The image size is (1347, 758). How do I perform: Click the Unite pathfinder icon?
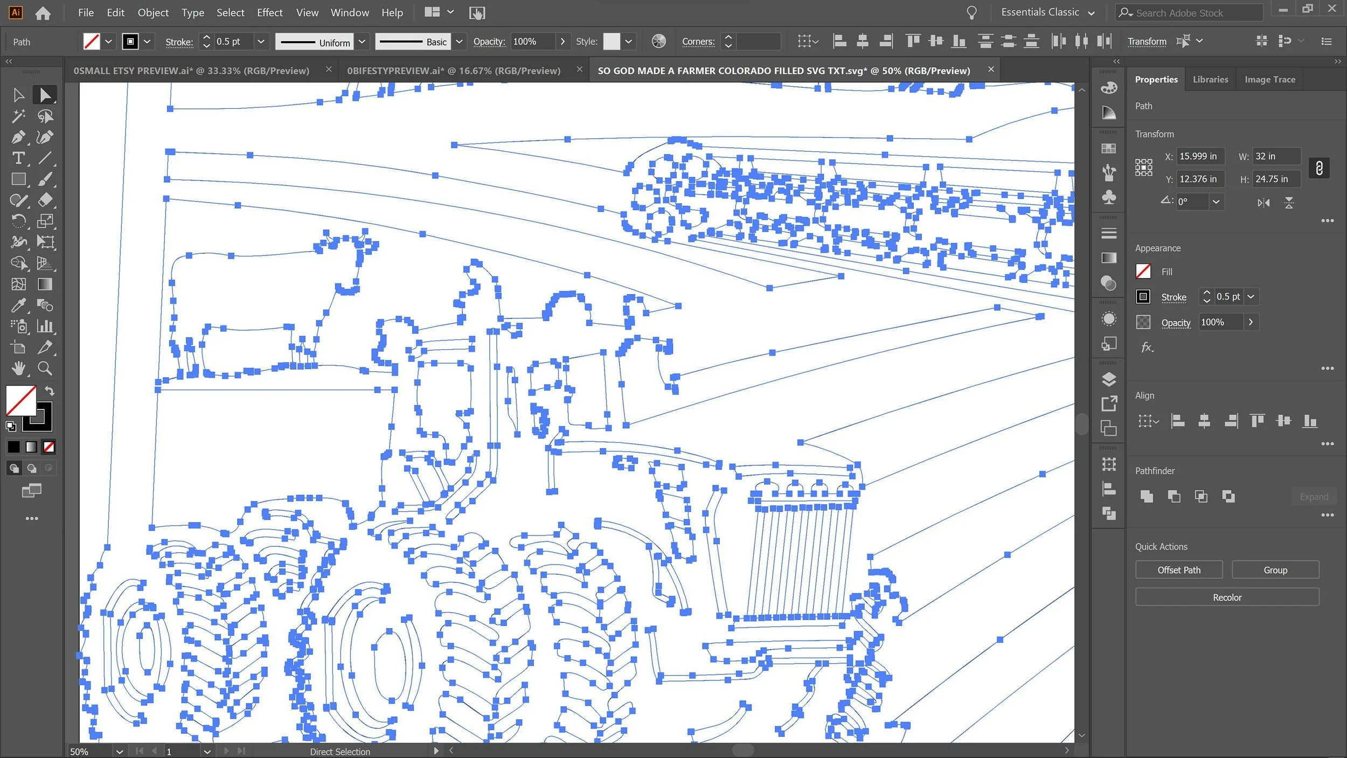click(x=1147, y=497)
